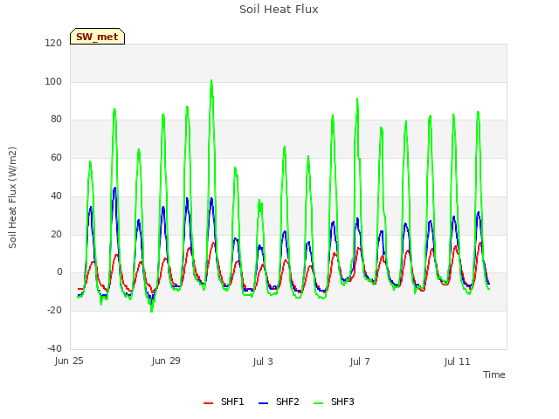
Task: Click the blue SHF2 legend swatch
Action: tap(263, 403)
